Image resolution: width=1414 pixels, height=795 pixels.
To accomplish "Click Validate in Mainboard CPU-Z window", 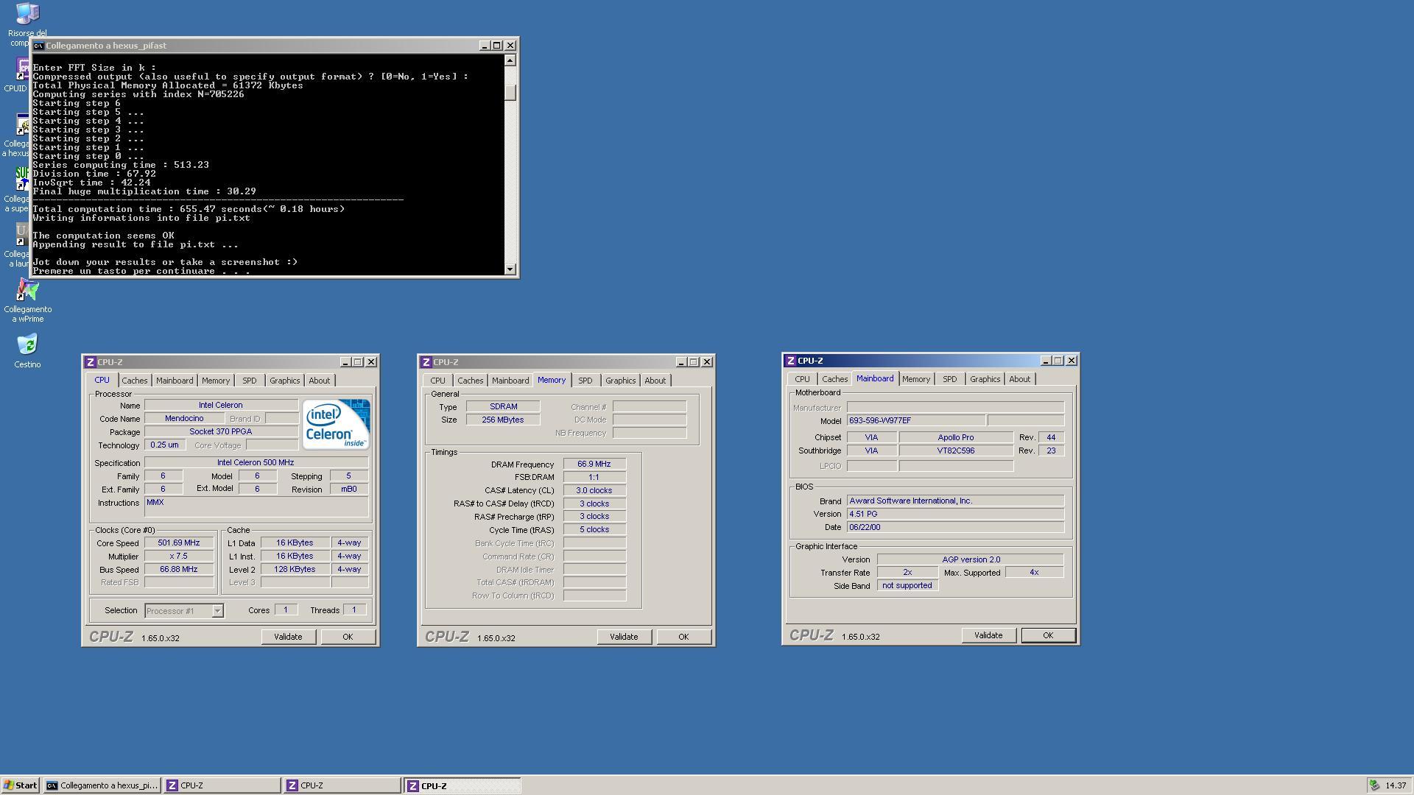I will (x=988, y=635).
